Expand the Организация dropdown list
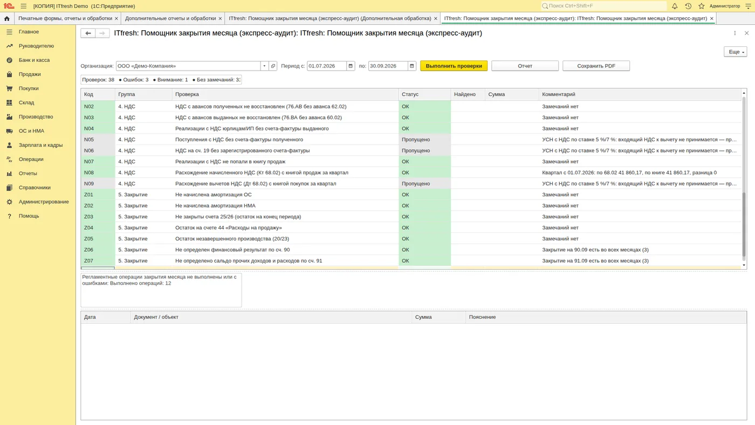 click(264, 66)
